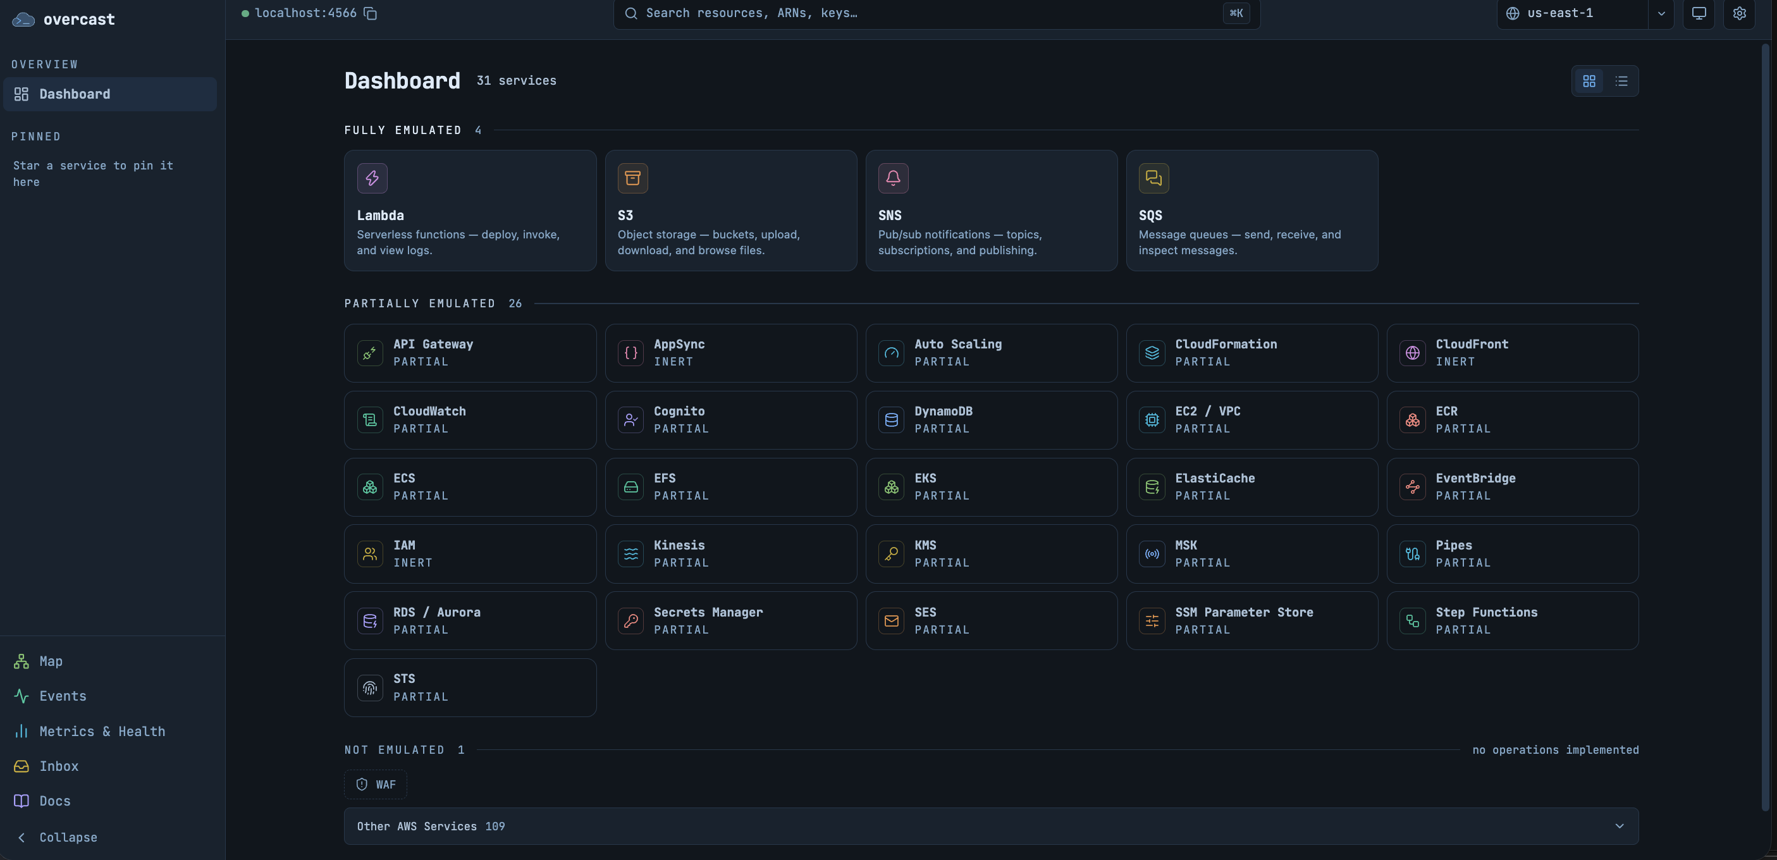Viewport: 1777px width, 860px height.
Task: Open the RDS / Aurora card
Action: click(x=470, y=621)
